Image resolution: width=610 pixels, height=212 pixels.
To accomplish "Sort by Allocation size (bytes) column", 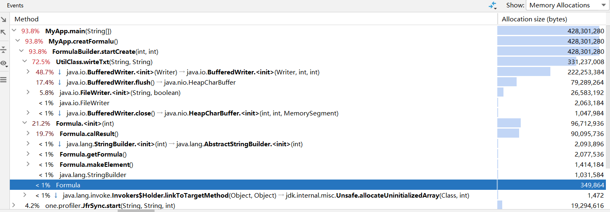I will pyautogui.click(x=534, y=19).
